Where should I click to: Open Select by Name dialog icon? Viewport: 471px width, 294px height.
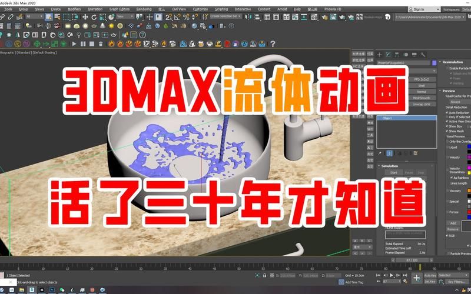(x=57, y=17)
